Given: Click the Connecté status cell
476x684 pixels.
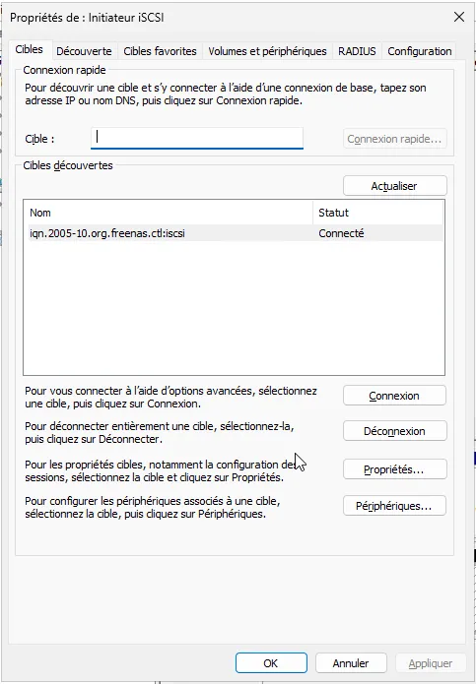Looking at the screenshot, I should click(341, 233).
